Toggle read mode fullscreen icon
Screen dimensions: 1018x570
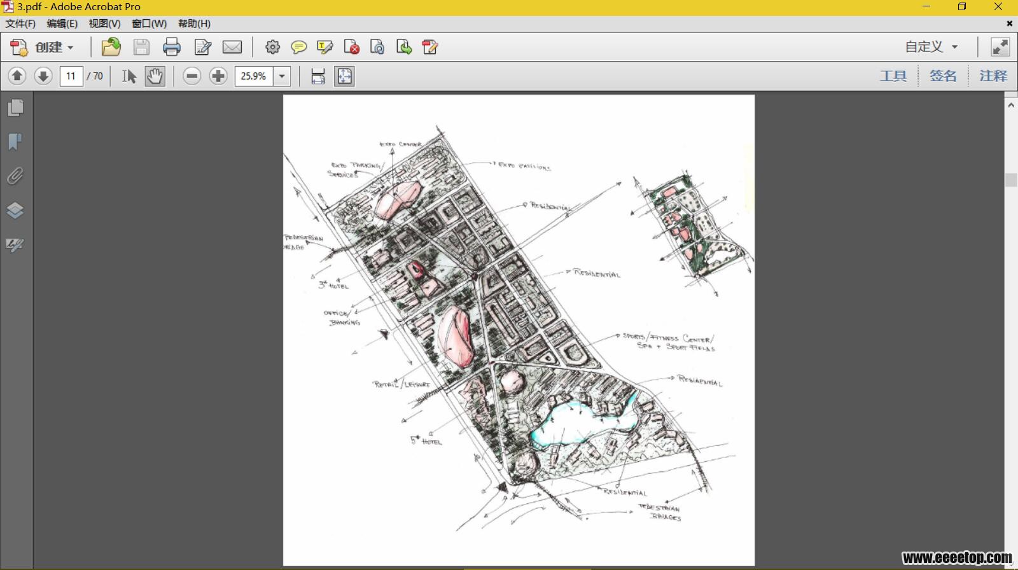click(x=1000, y=47)
